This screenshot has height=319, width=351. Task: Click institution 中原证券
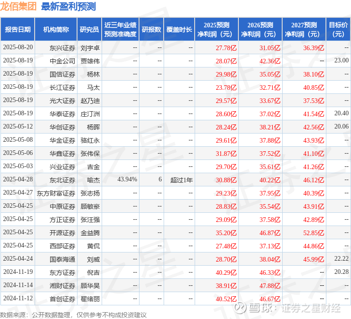62,206
